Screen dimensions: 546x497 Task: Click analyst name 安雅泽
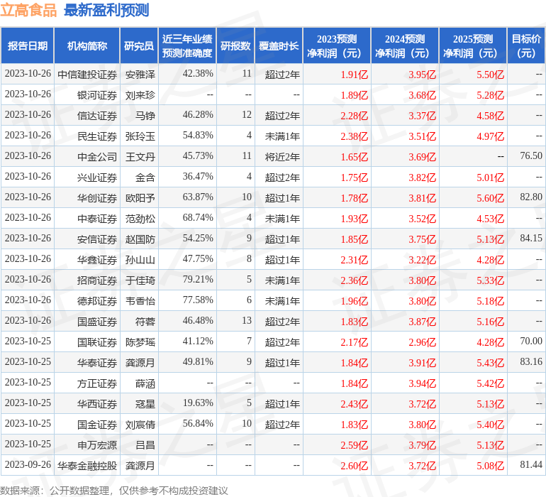pyautogui.click(x=140, y=75)
